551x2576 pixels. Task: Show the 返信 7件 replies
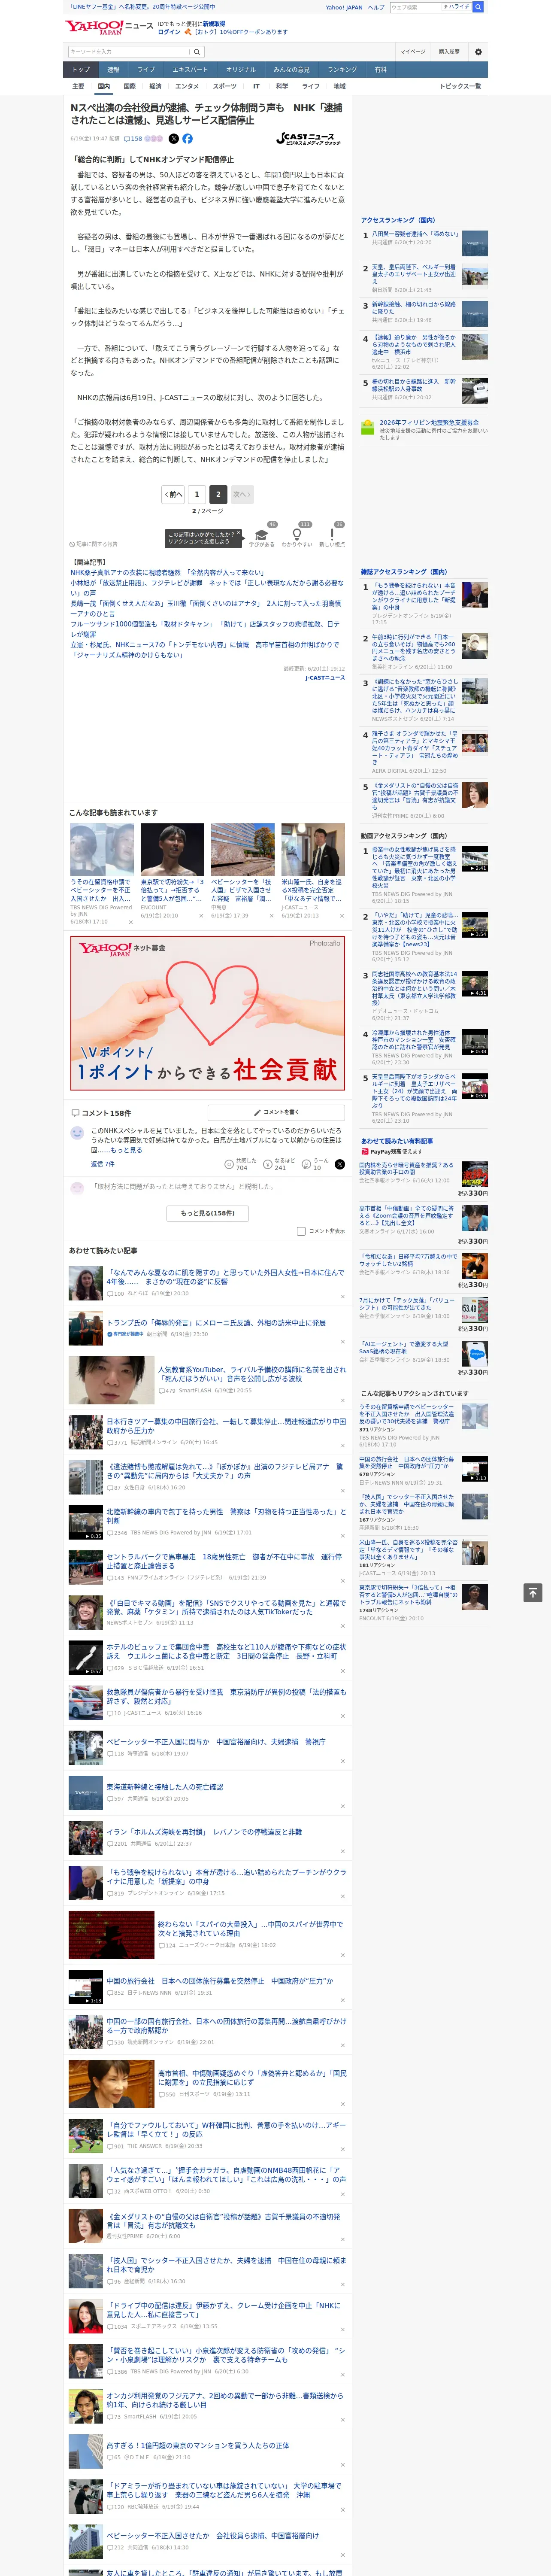103,1164
